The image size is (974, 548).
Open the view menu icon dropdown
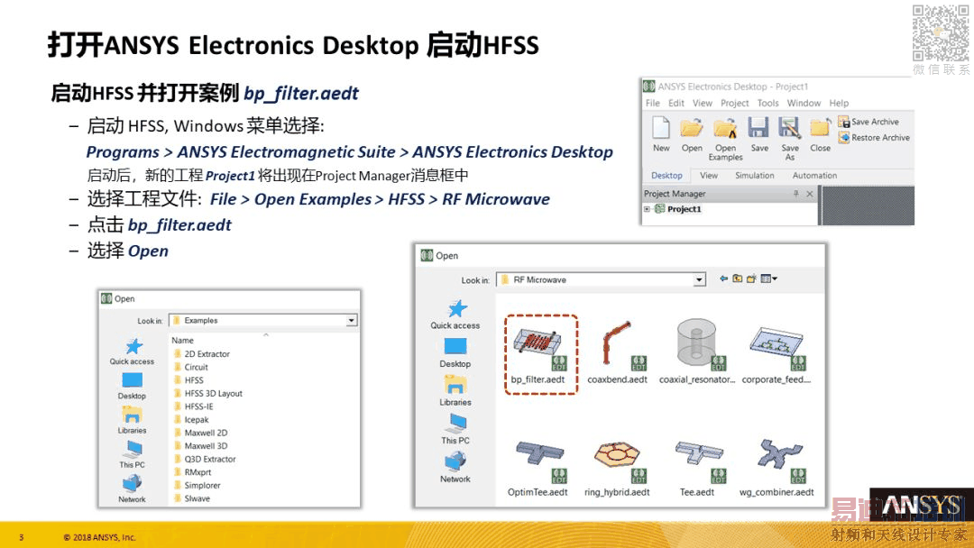pyautogui.click(x=769, y=279)
